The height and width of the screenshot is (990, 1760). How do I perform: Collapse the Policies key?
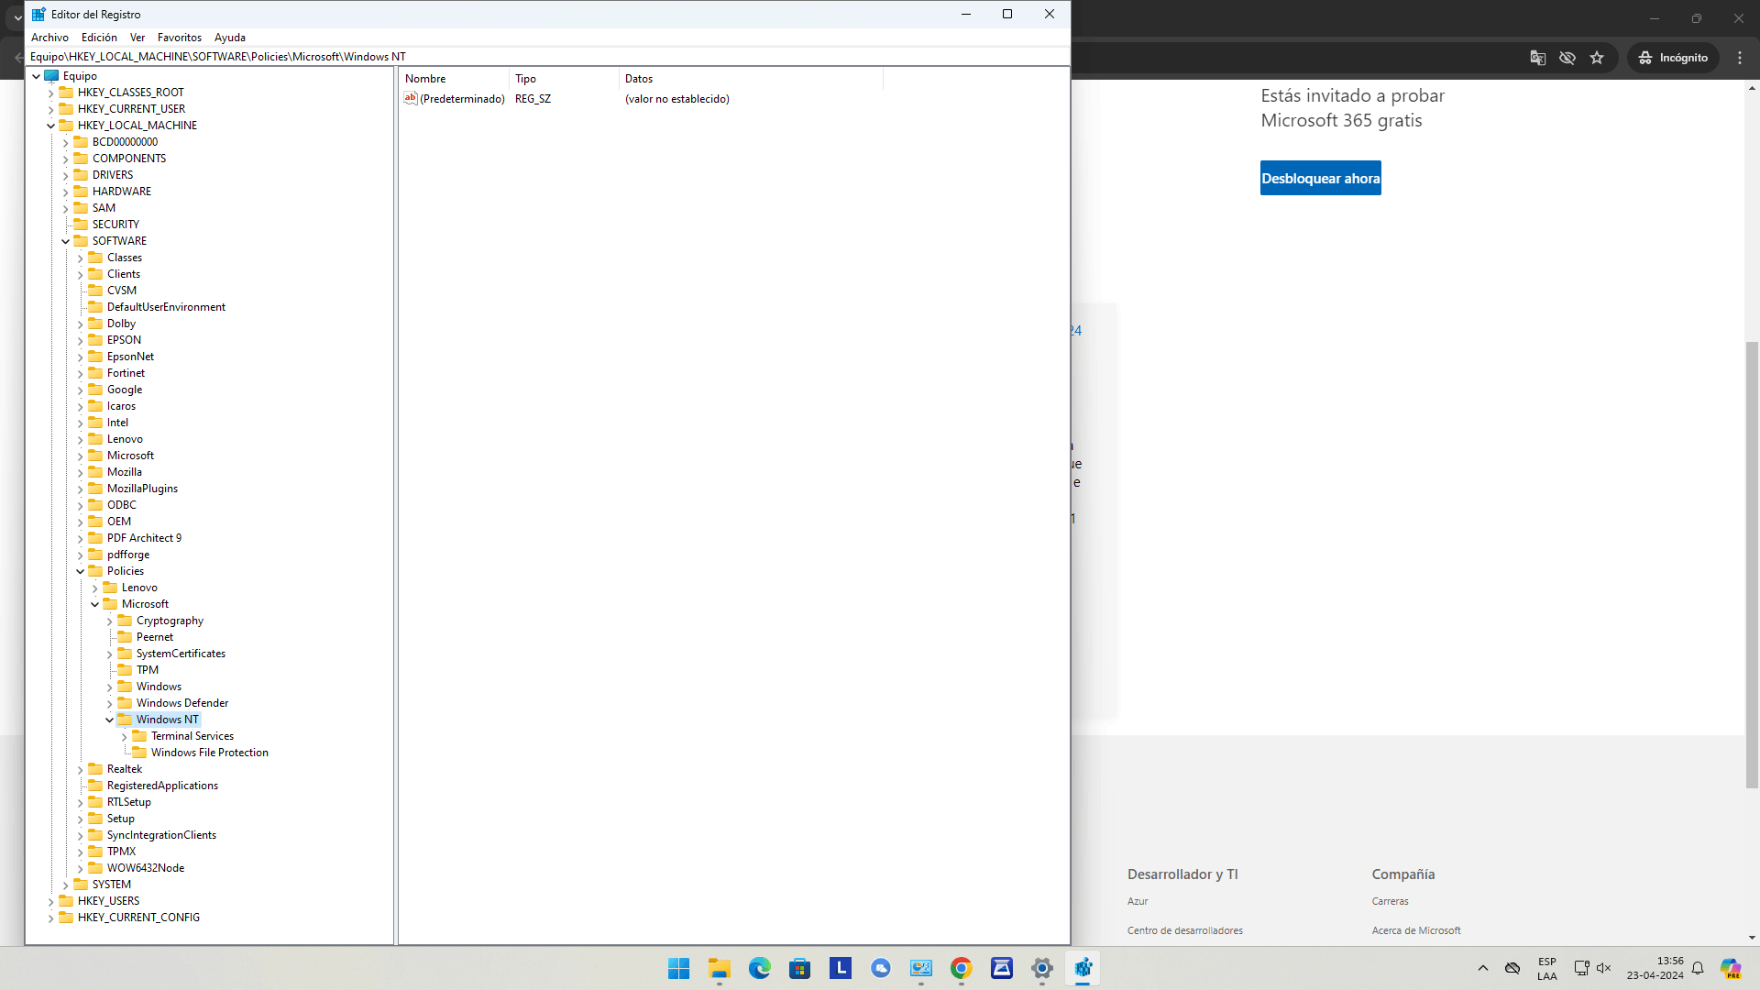coord(80,571)
